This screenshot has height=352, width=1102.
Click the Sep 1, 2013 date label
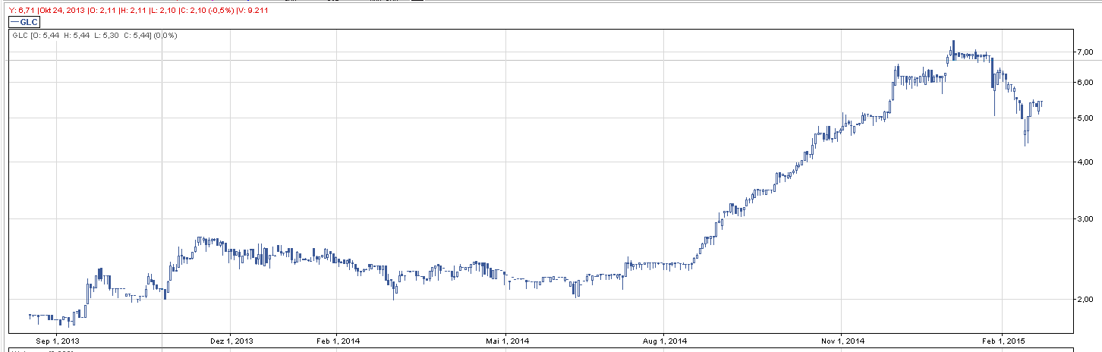coord(57,341)
